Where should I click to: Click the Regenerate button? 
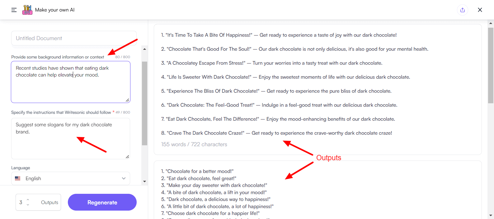click(102, 202)
